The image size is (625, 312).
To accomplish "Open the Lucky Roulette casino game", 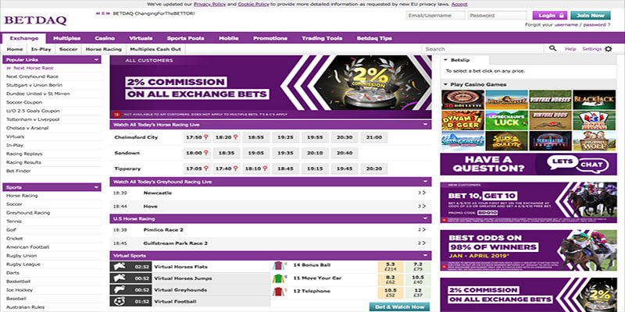I will tap(506, 141).
